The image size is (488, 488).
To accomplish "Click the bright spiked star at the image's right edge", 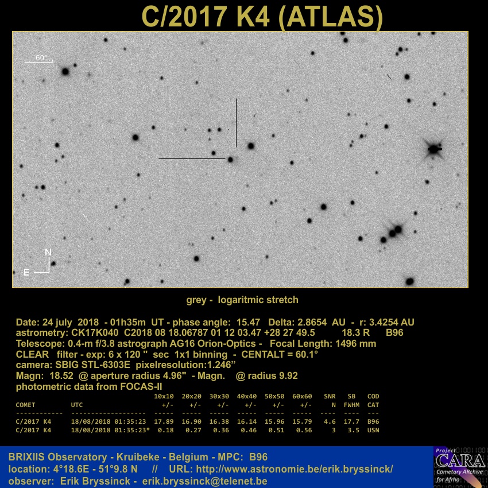I will point(434,149).
